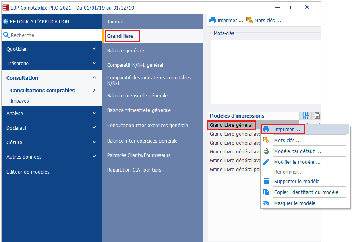The width and height of the screenshot is (352, 242).
Task: Select Balance mensuelle générale
Action: (153, 96)
